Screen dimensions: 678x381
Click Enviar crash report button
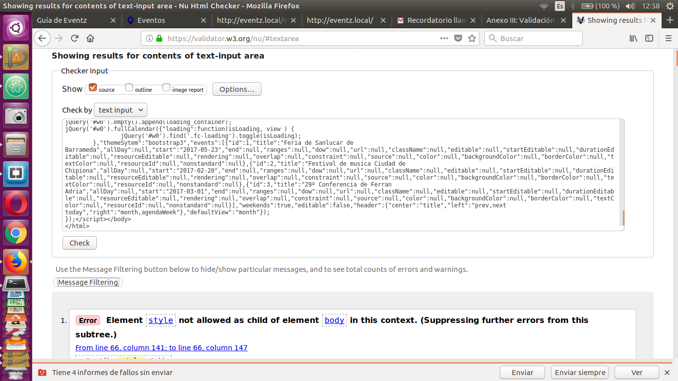tap(523, 372)
